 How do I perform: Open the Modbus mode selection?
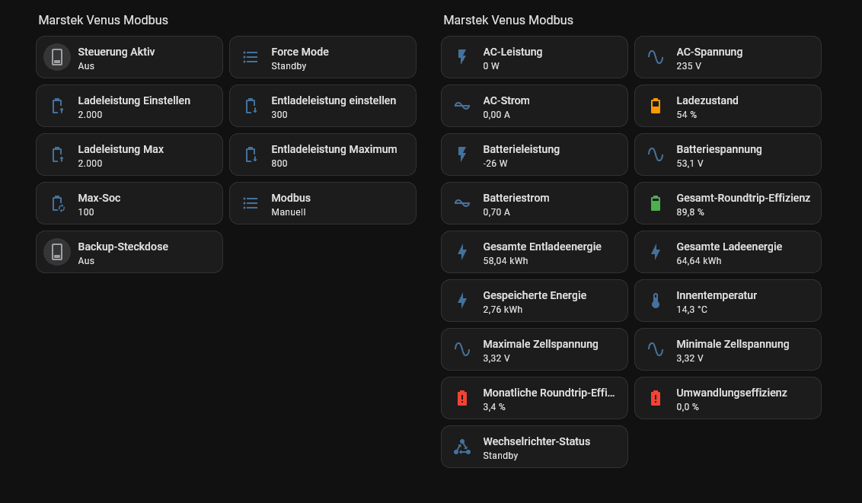[323, 203]
